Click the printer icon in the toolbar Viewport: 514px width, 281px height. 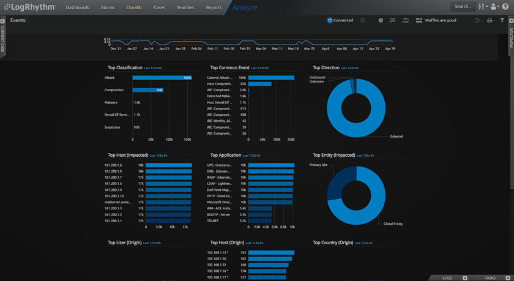[490, 20]
